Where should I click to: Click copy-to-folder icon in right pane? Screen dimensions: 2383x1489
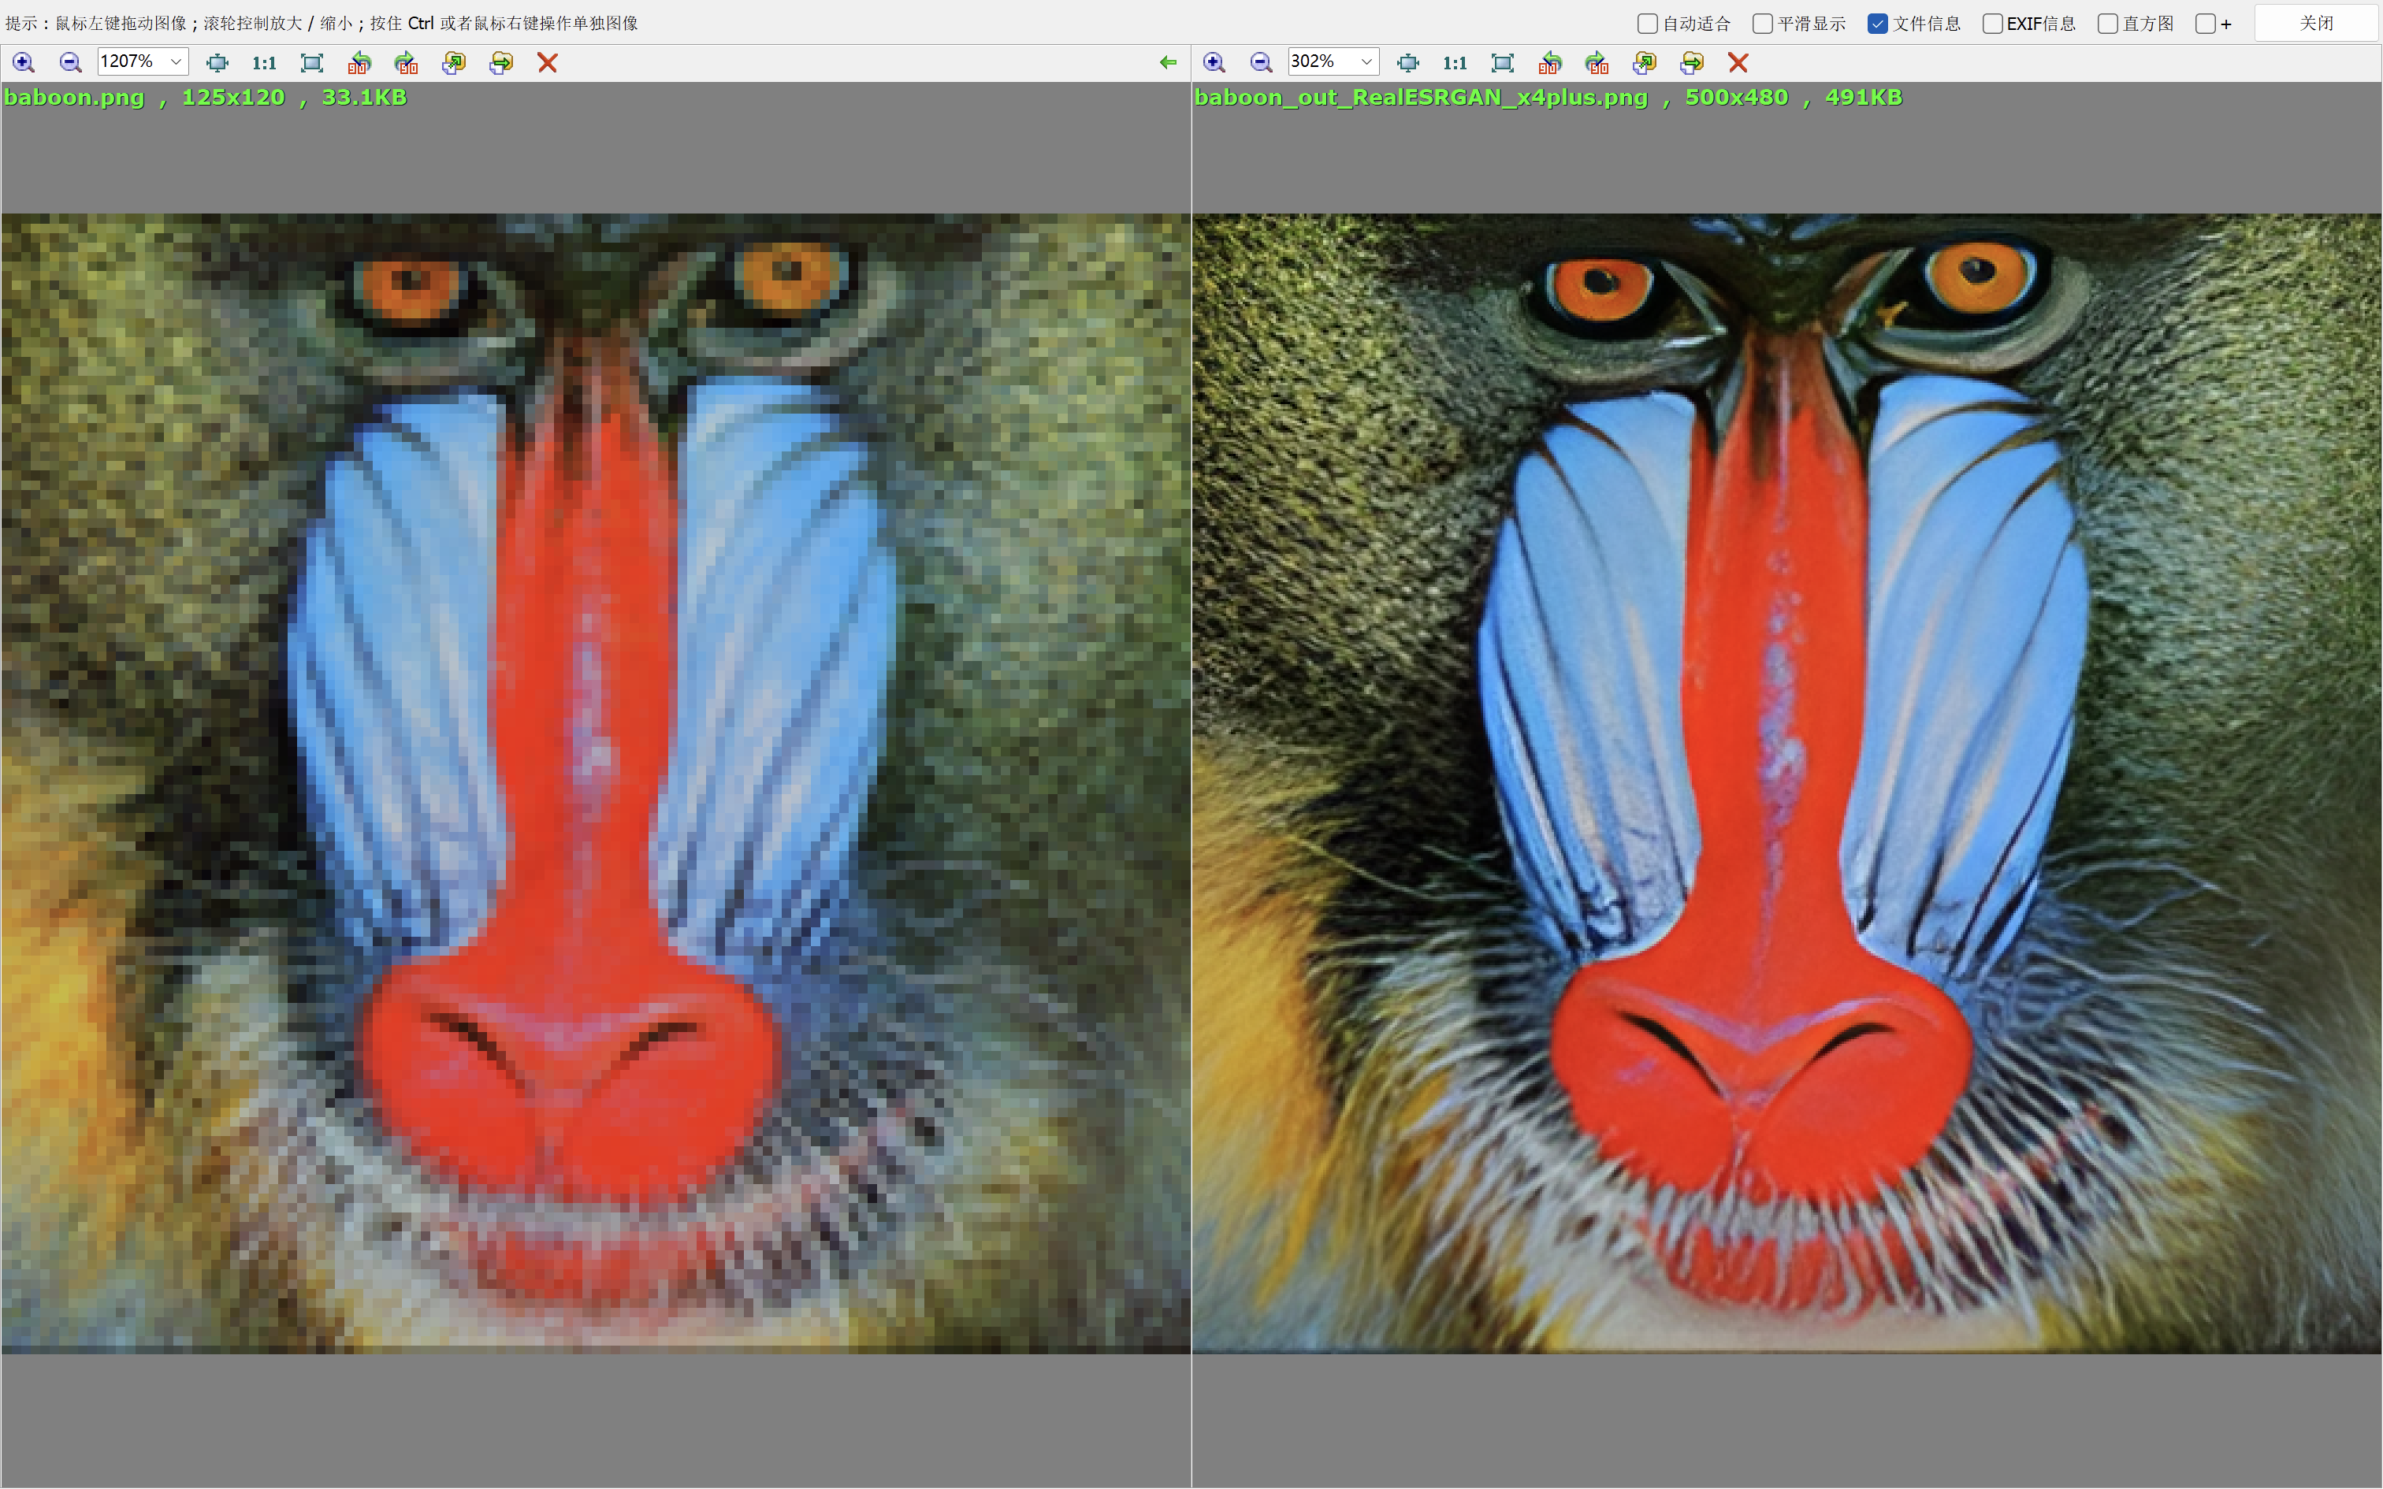point(1645,63)
